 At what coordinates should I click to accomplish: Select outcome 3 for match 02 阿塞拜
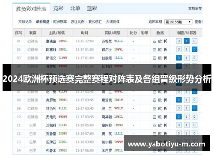coord(179,50)
